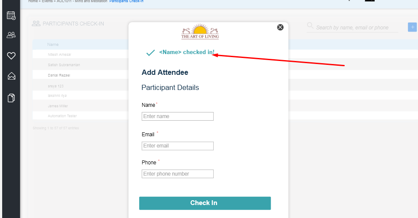Click the Name column header
Viewport: 418px width, 218px height.
pos(53,45)
